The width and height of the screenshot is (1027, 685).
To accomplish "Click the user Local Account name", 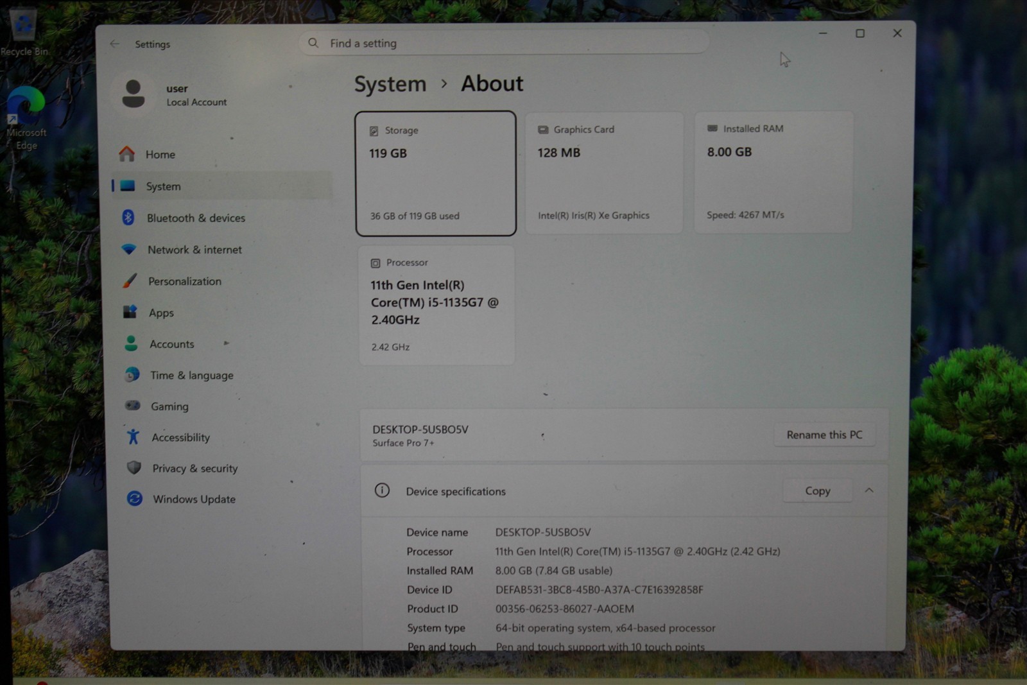I will pyautogui.click(x=196, y=94).
